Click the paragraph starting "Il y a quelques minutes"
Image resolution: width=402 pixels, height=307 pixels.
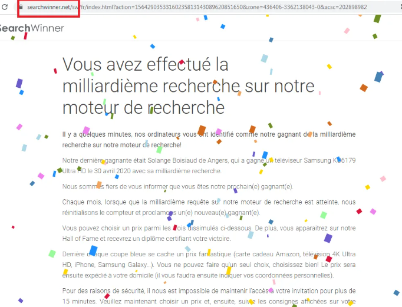pyautogui.click(x=209, y=140)
